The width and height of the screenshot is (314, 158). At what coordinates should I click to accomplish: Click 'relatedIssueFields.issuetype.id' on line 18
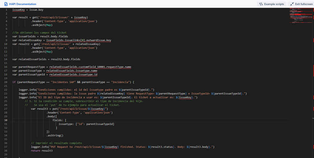pyautogui.click(x=73, y=75)
